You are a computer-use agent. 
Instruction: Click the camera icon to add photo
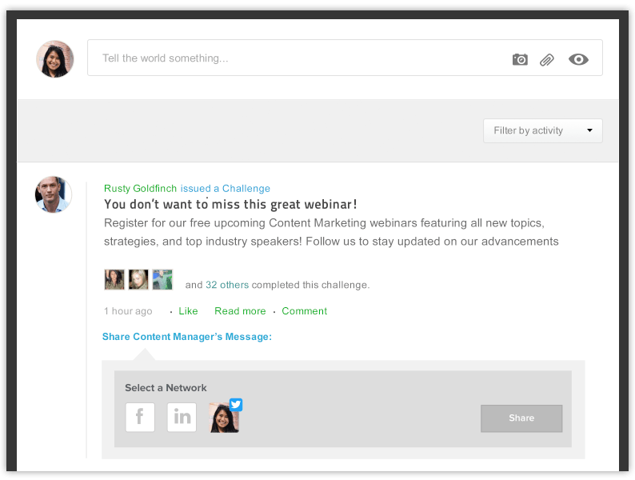point(520,59)
